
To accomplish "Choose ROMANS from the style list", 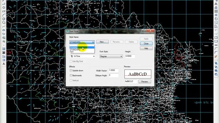I will 82,47.
